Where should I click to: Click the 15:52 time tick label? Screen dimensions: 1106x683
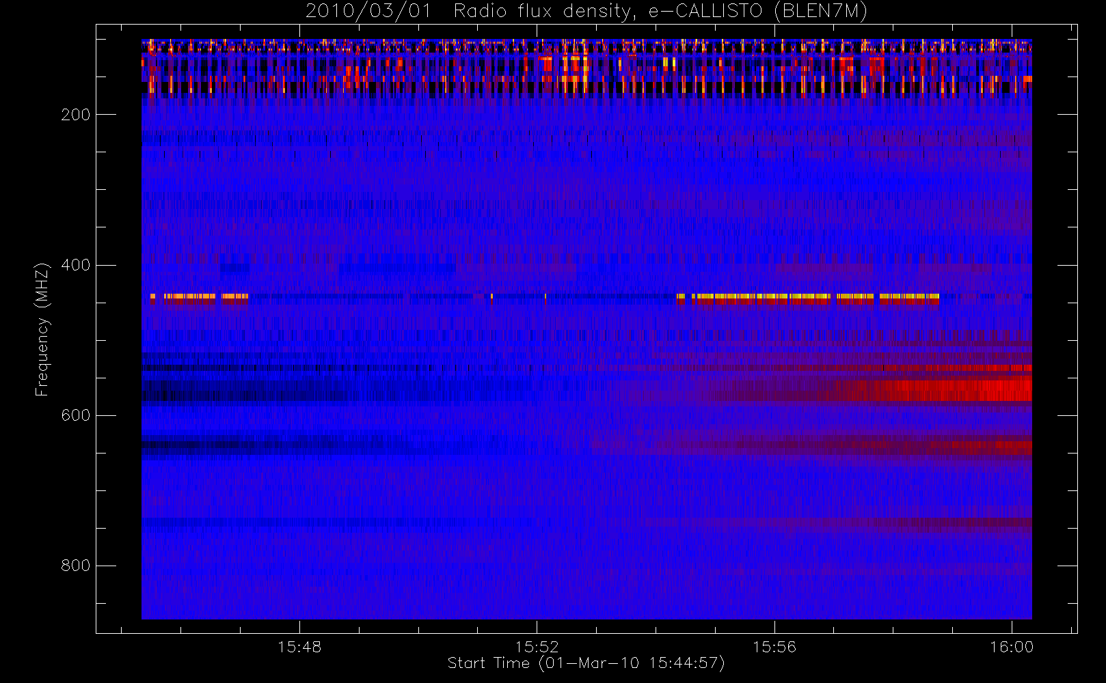(x=537, y=647)
